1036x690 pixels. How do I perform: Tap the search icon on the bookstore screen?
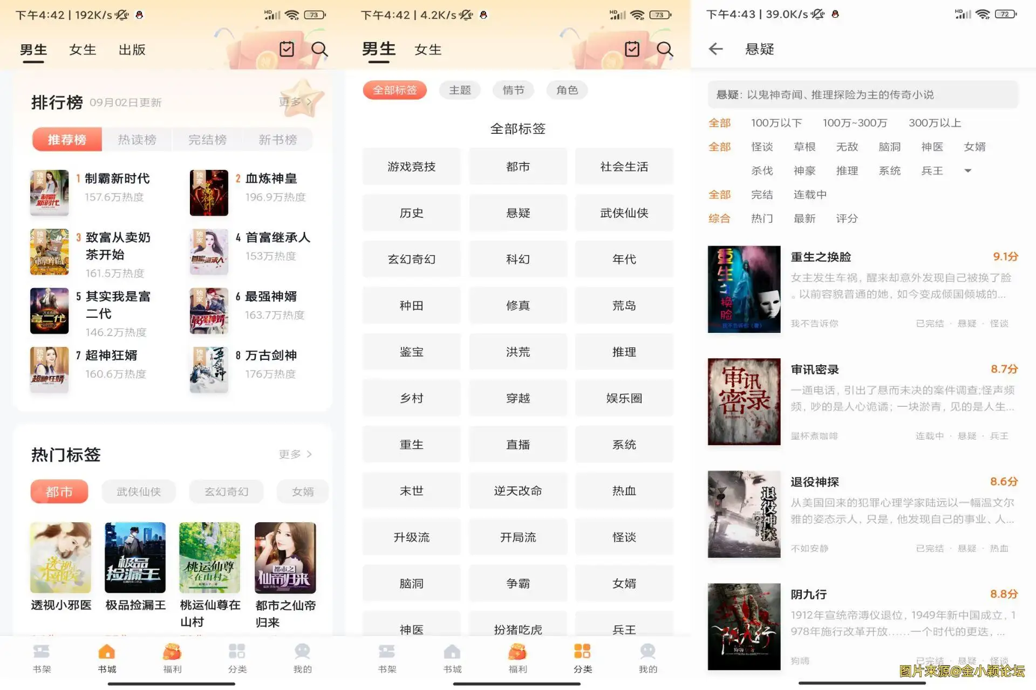[319, 50]
